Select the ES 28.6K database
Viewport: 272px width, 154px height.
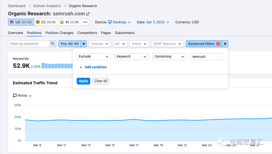point(46,22)
